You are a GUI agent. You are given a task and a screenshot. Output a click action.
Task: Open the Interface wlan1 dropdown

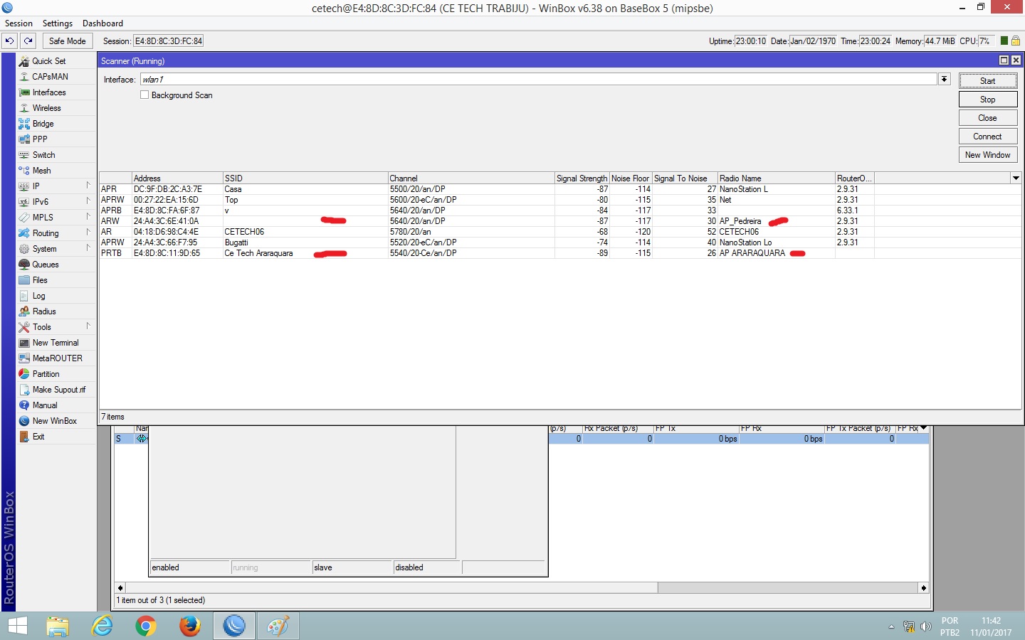point(945,80)
